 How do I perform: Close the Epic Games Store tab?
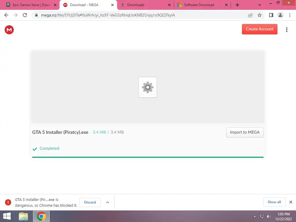[x=55, y=5]
